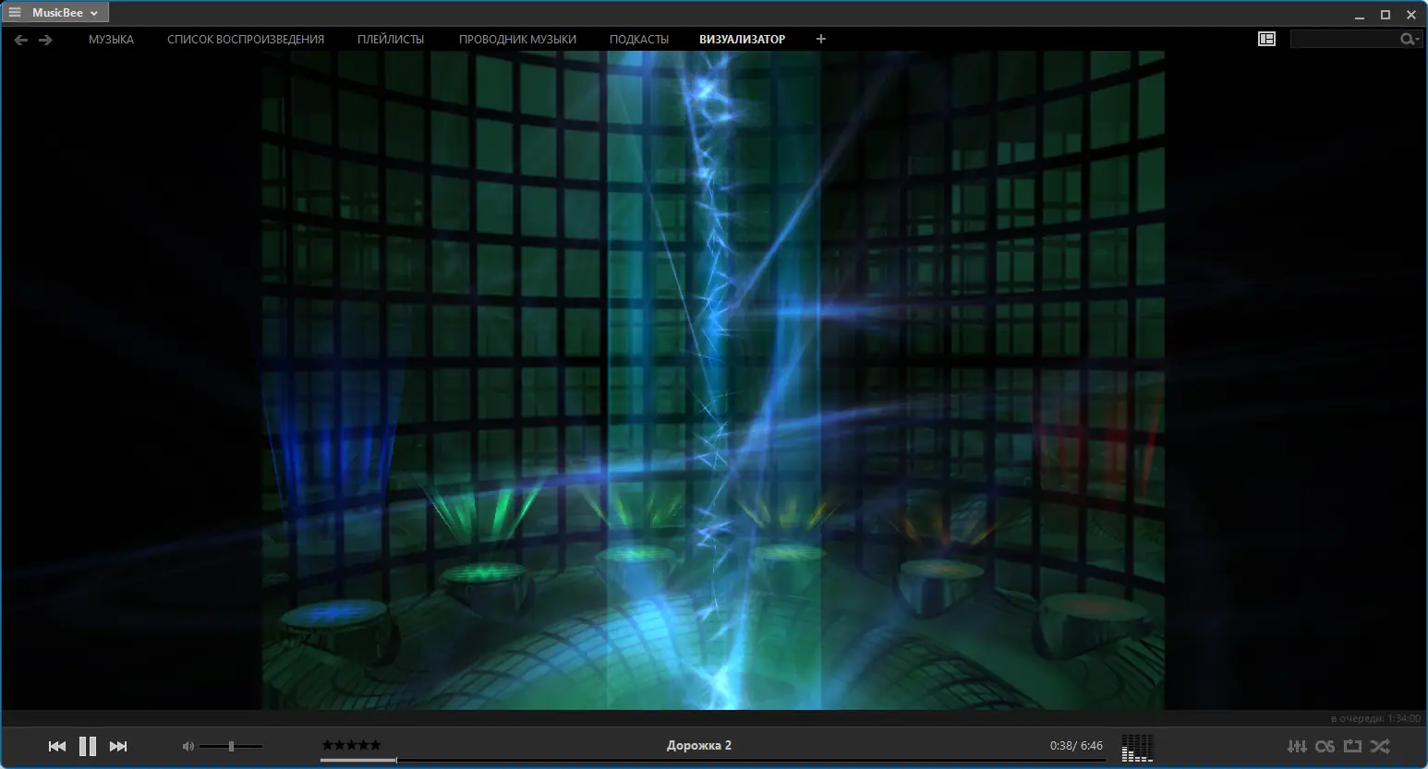Screen dimensions: 1428x769
Task: Skip to the next track
Action: pyautogui.click(x=118, y=746)
